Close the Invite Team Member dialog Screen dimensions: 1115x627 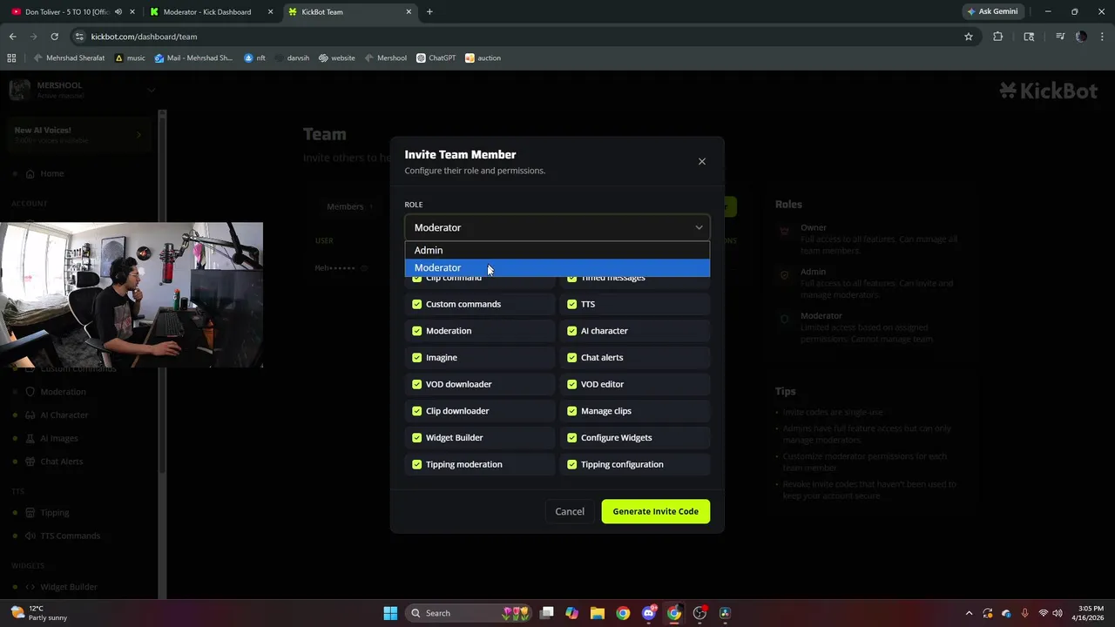point(701,161)
